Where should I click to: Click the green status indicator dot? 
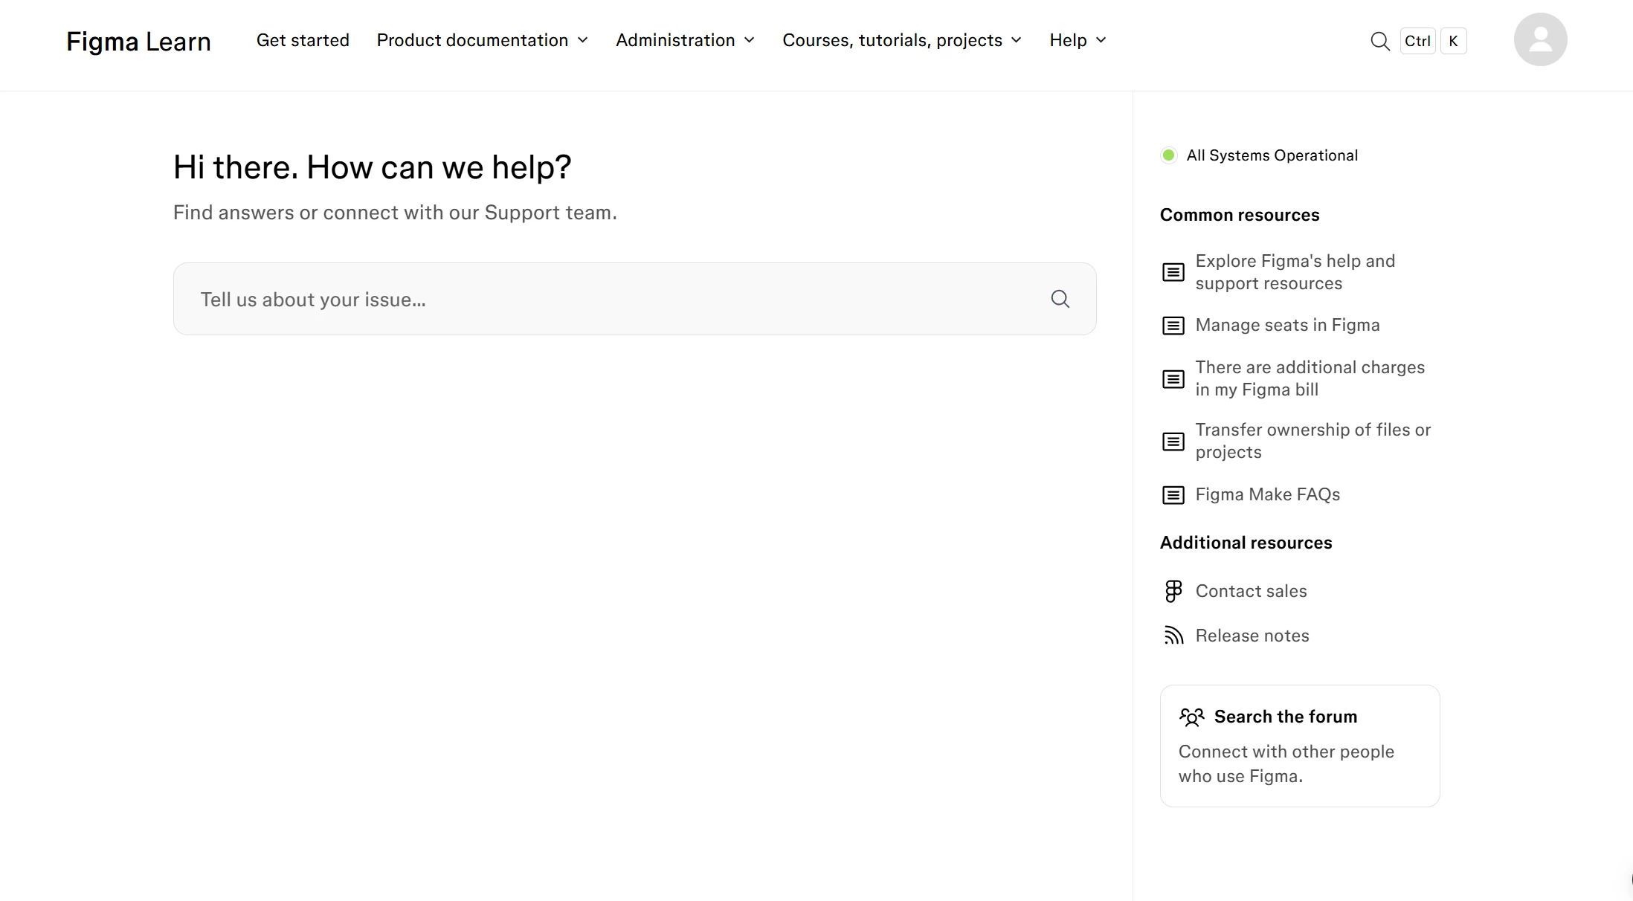pos(1168,155)
